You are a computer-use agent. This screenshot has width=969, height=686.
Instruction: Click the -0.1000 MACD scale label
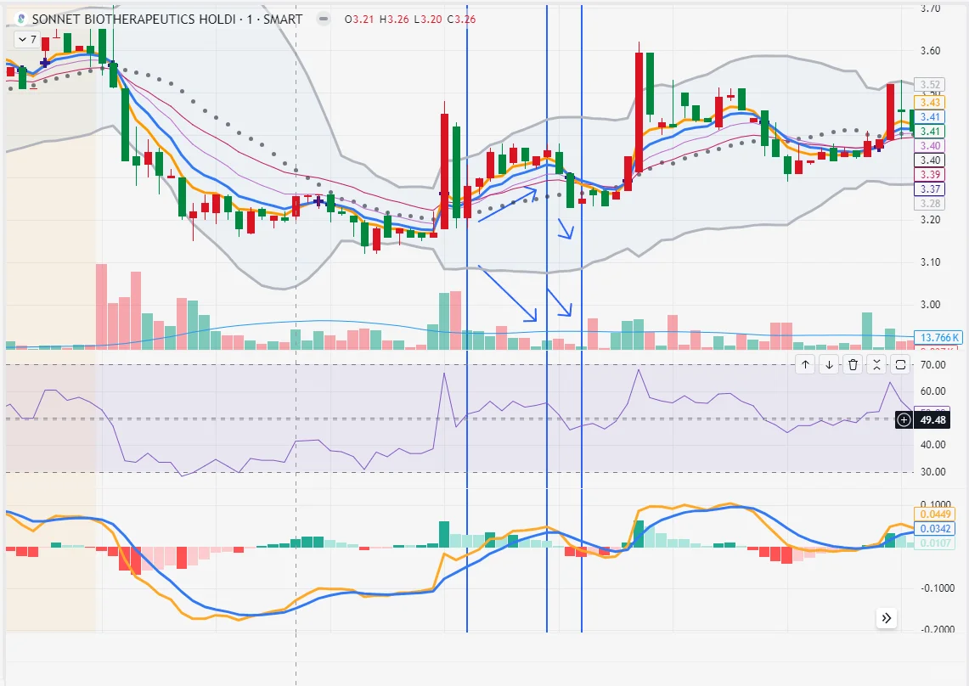[x=938, y=588]
